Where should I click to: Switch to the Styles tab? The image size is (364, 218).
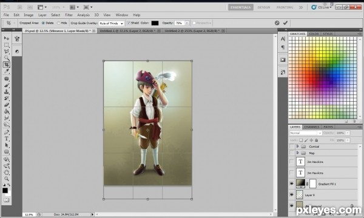328,34
